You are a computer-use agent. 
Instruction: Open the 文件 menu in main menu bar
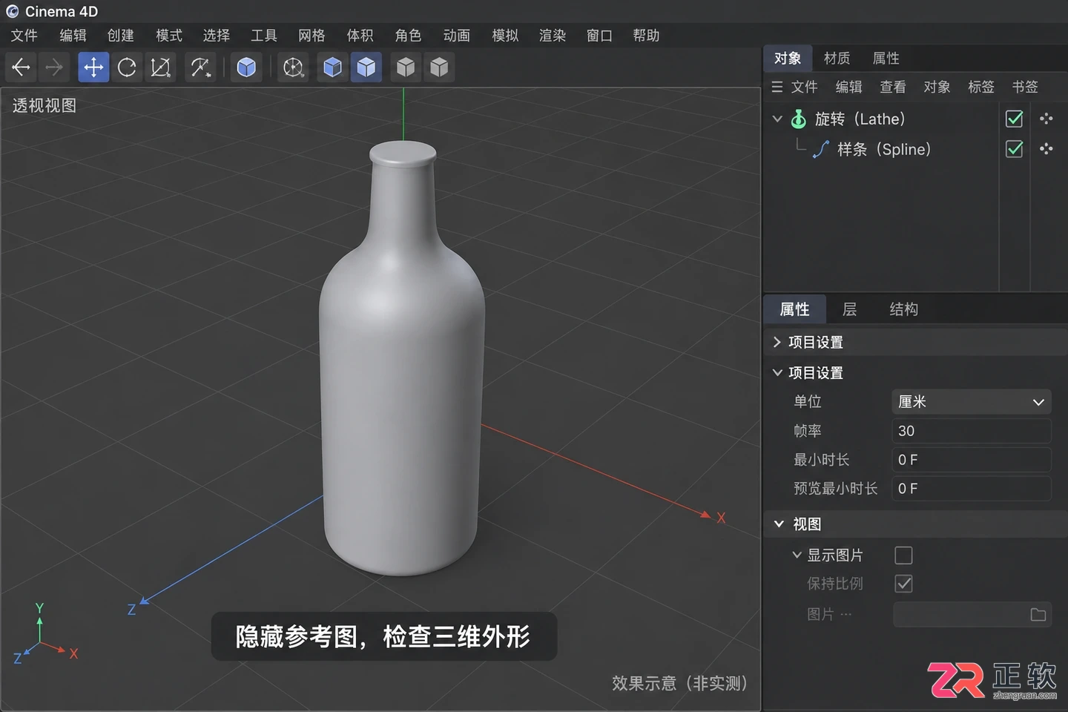[24, 36]
